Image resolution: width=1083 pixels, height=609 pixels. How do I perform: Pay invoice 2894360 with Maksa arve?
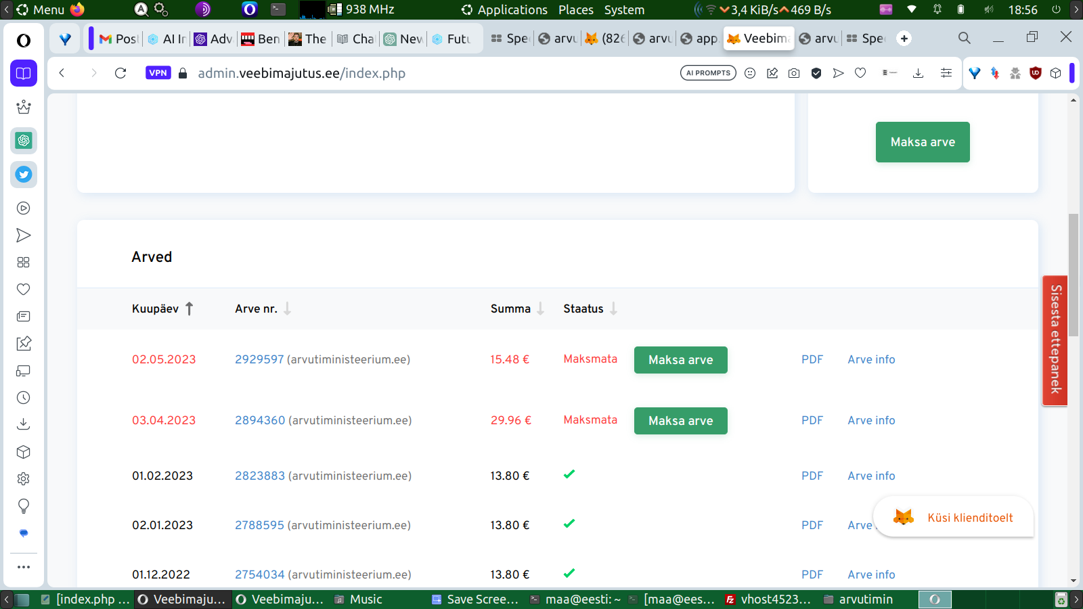[681, 421]
